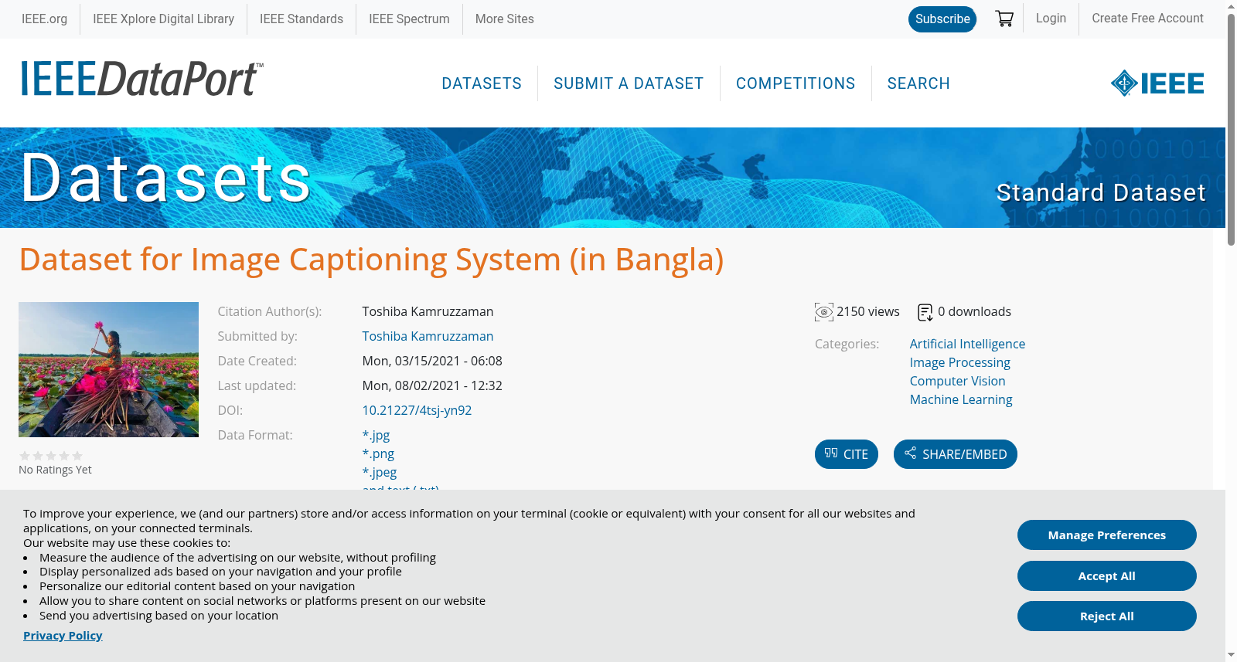
Task: Open DOI link 10.21227/4tsj-yn92
Action: click(417, 411)
